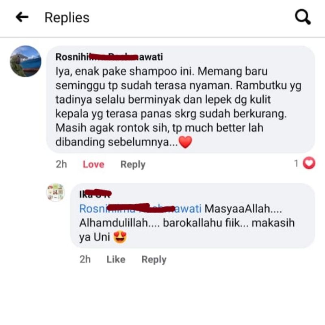
Task: Open the Ika commenter name
Action: pos(95,194)
